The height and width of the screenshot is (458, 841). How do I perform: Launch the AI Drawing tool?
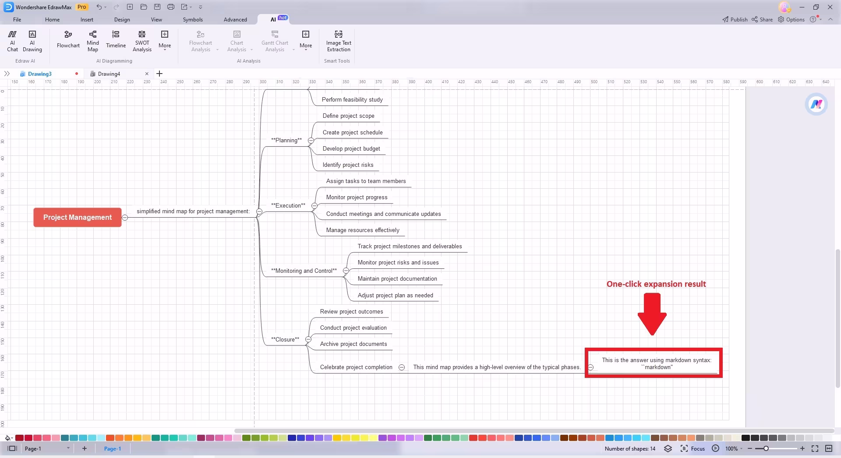pos(32,41)
